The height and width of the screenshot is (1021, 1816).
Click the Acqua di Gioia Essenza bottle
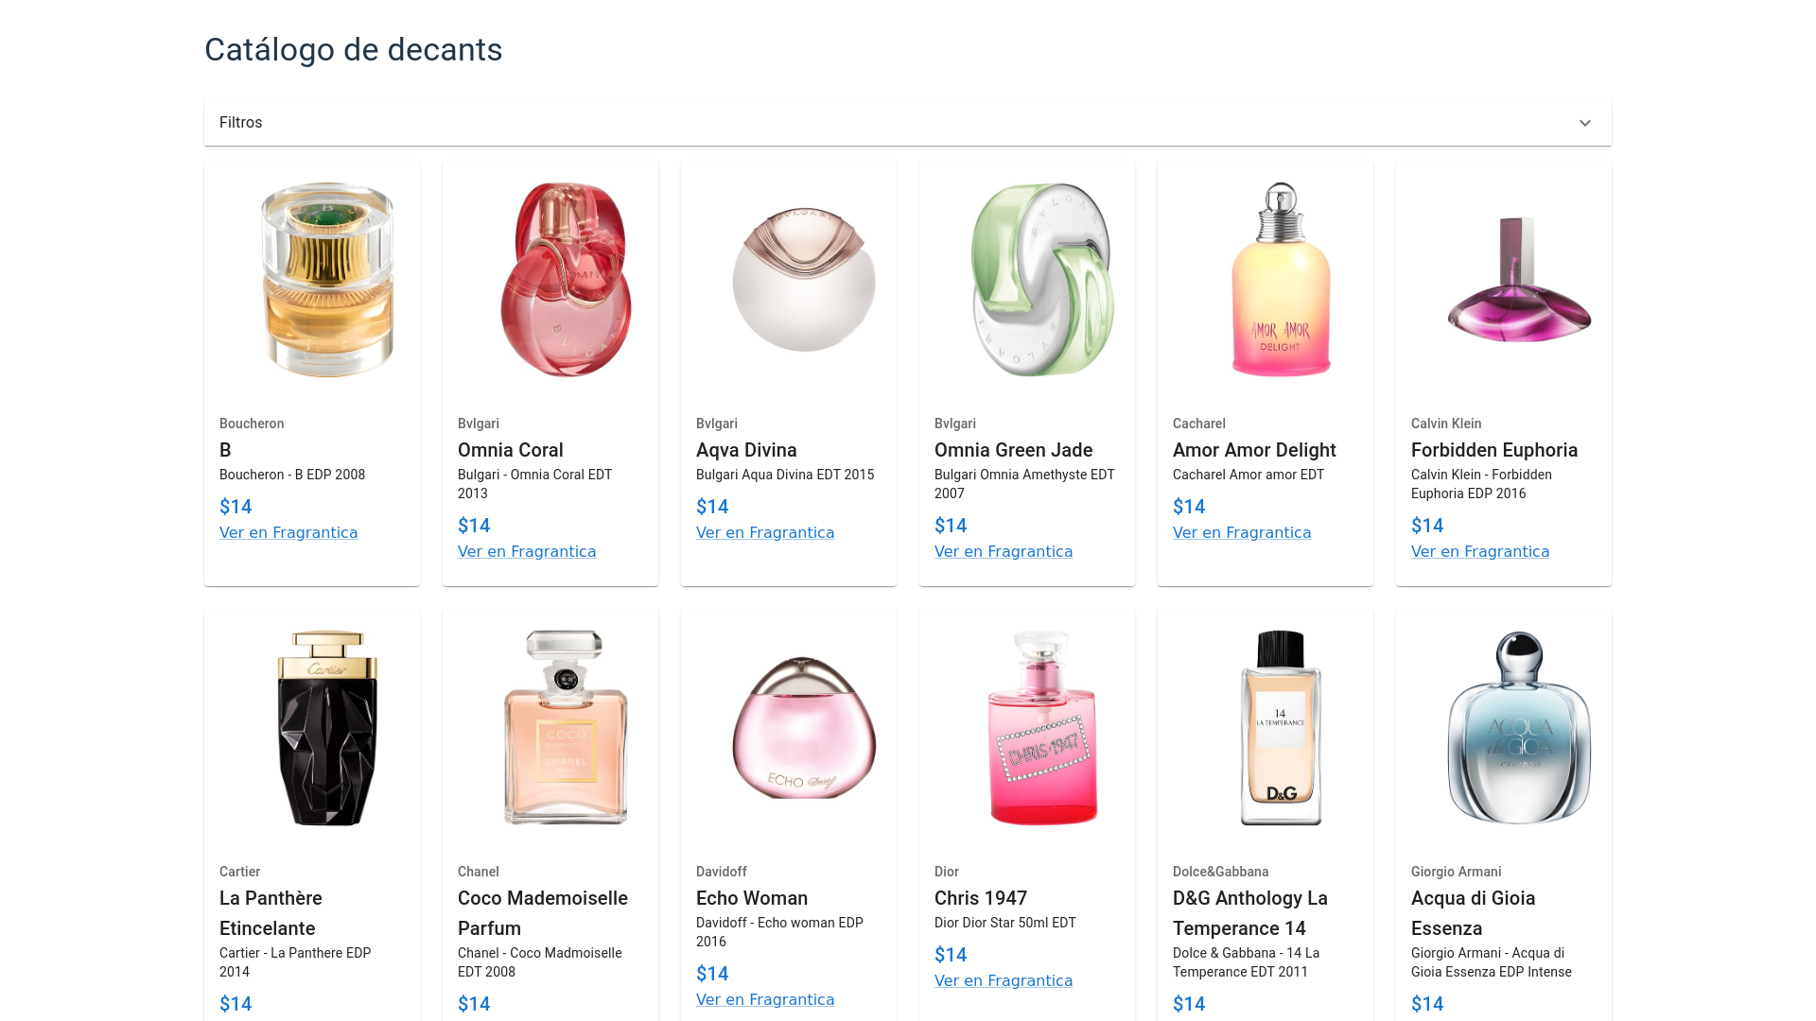1519,728
